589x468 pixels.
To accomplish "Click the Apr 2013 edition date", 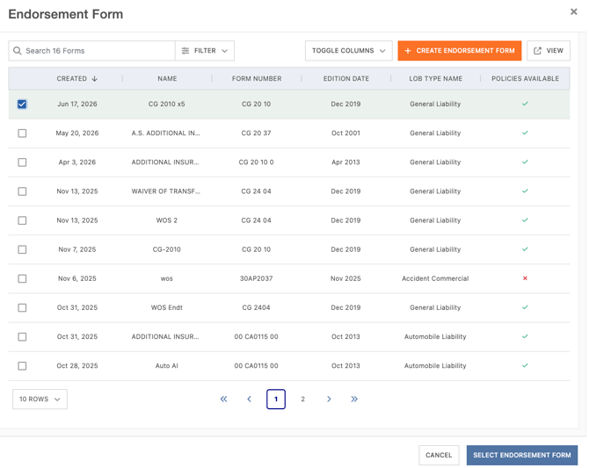I will [x=345, y=162].
